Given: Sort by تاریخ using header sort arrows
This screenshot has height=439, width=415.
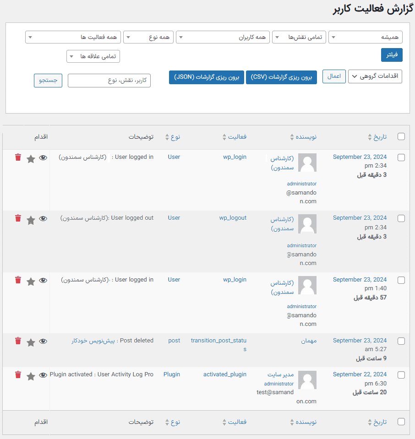Looking at the screenshot, I should coord(370,137).
